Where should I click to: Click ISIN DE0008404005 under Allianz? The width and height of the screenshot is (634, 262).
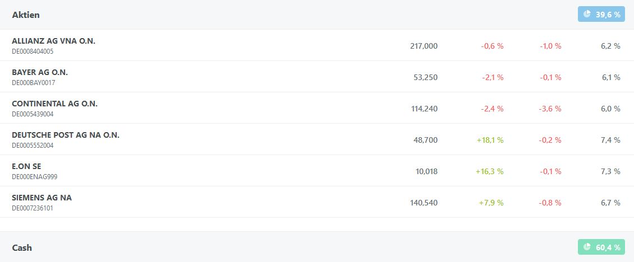pyautogui.click(x=33, y=52)
